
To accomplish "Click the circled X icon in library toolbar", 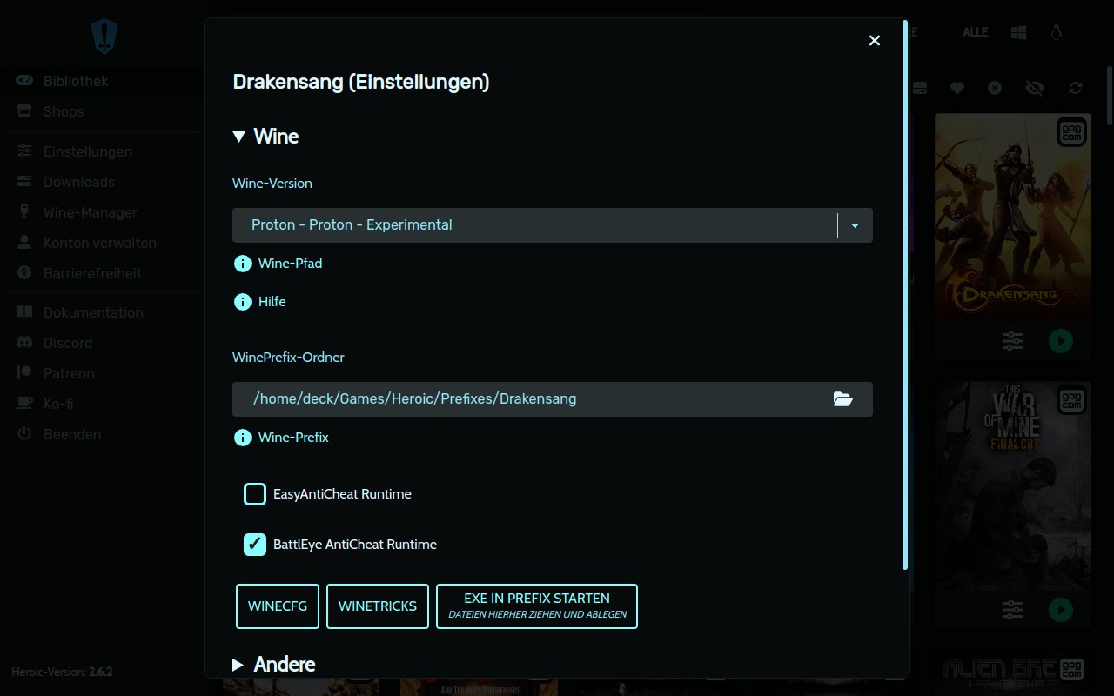I will tap(995, 88).
